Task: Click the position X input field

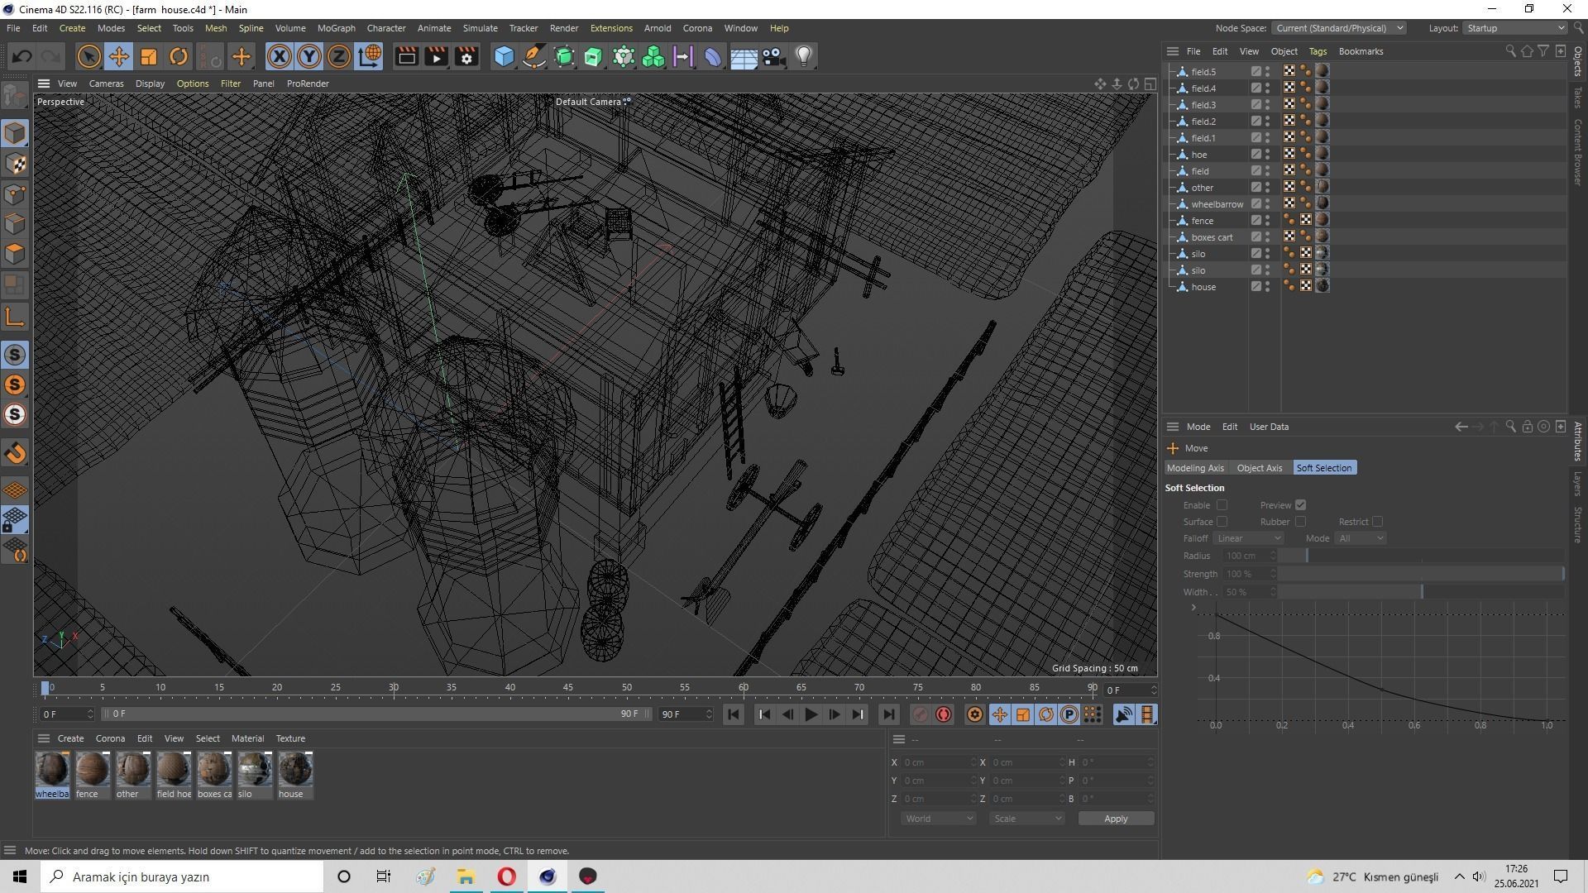Action: [x=938, y=762]
